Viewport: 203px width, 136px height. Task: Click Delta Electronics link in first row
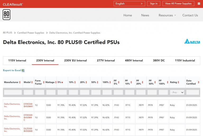[x=12, y=105]
